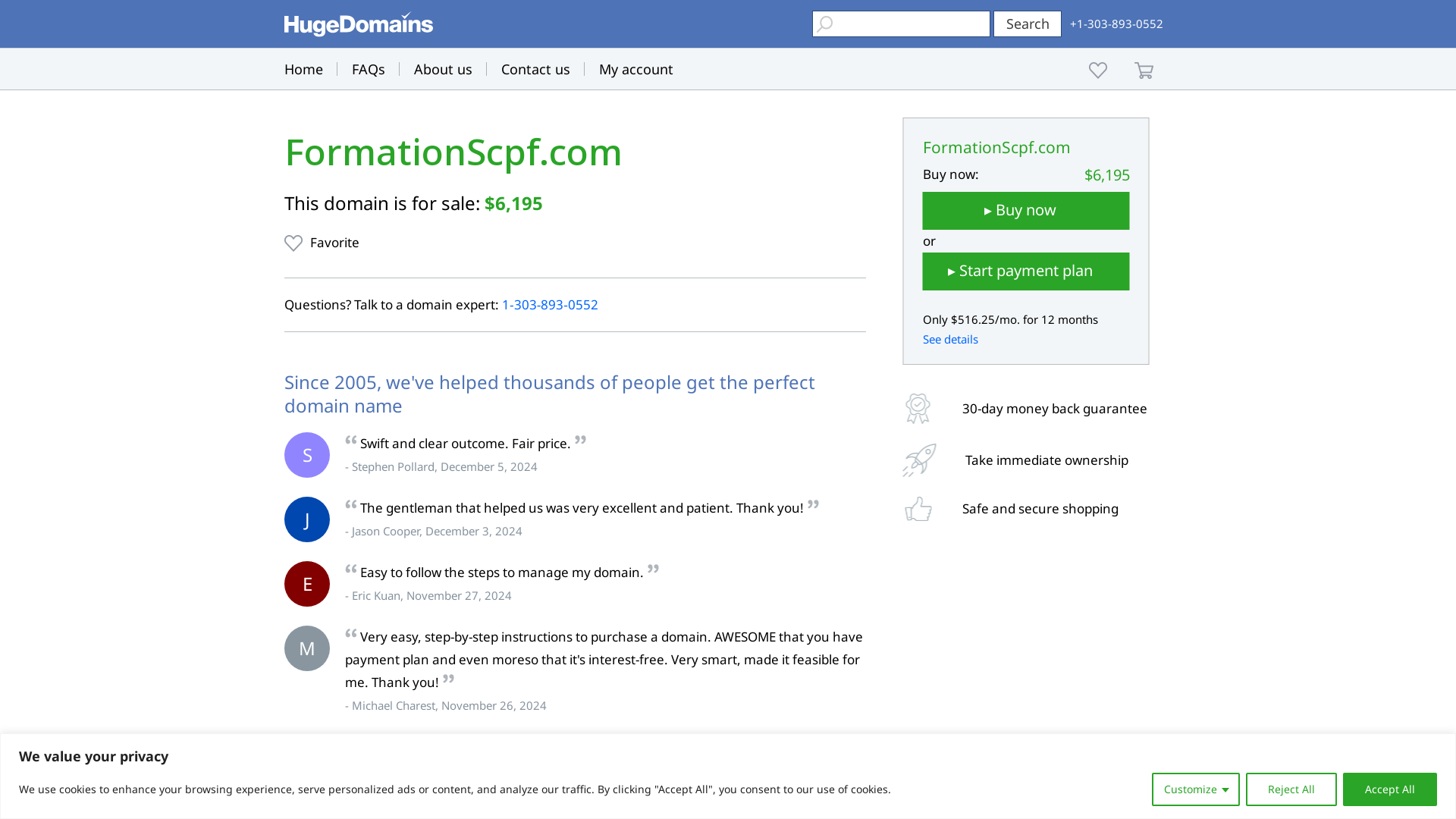
Task: Switch to the About us page
Action: [443, 69]
